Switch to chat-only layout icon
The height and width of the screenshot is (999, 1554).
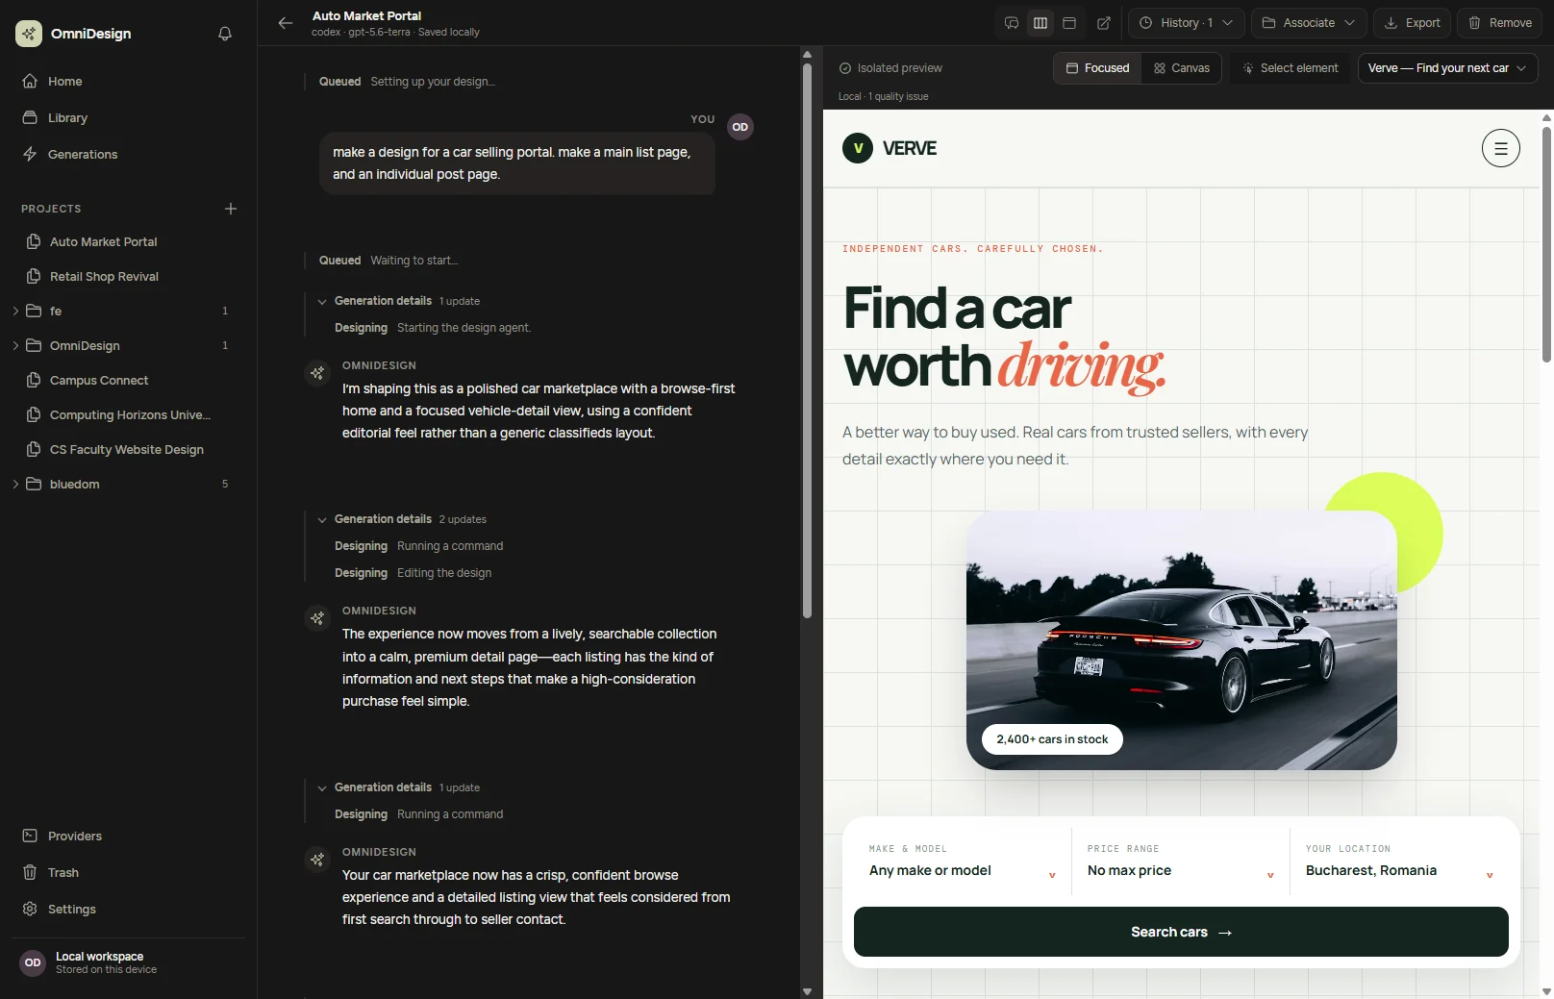pyautogui.click(x=1012, y=23)
